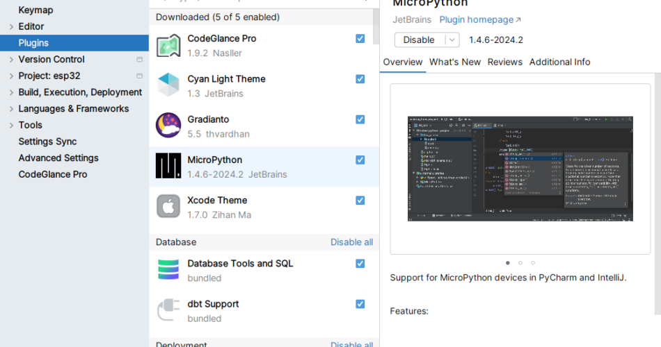Uncheck Database Tools and SQL
Viewport: 661px width, 347px height.
(360, 264)
